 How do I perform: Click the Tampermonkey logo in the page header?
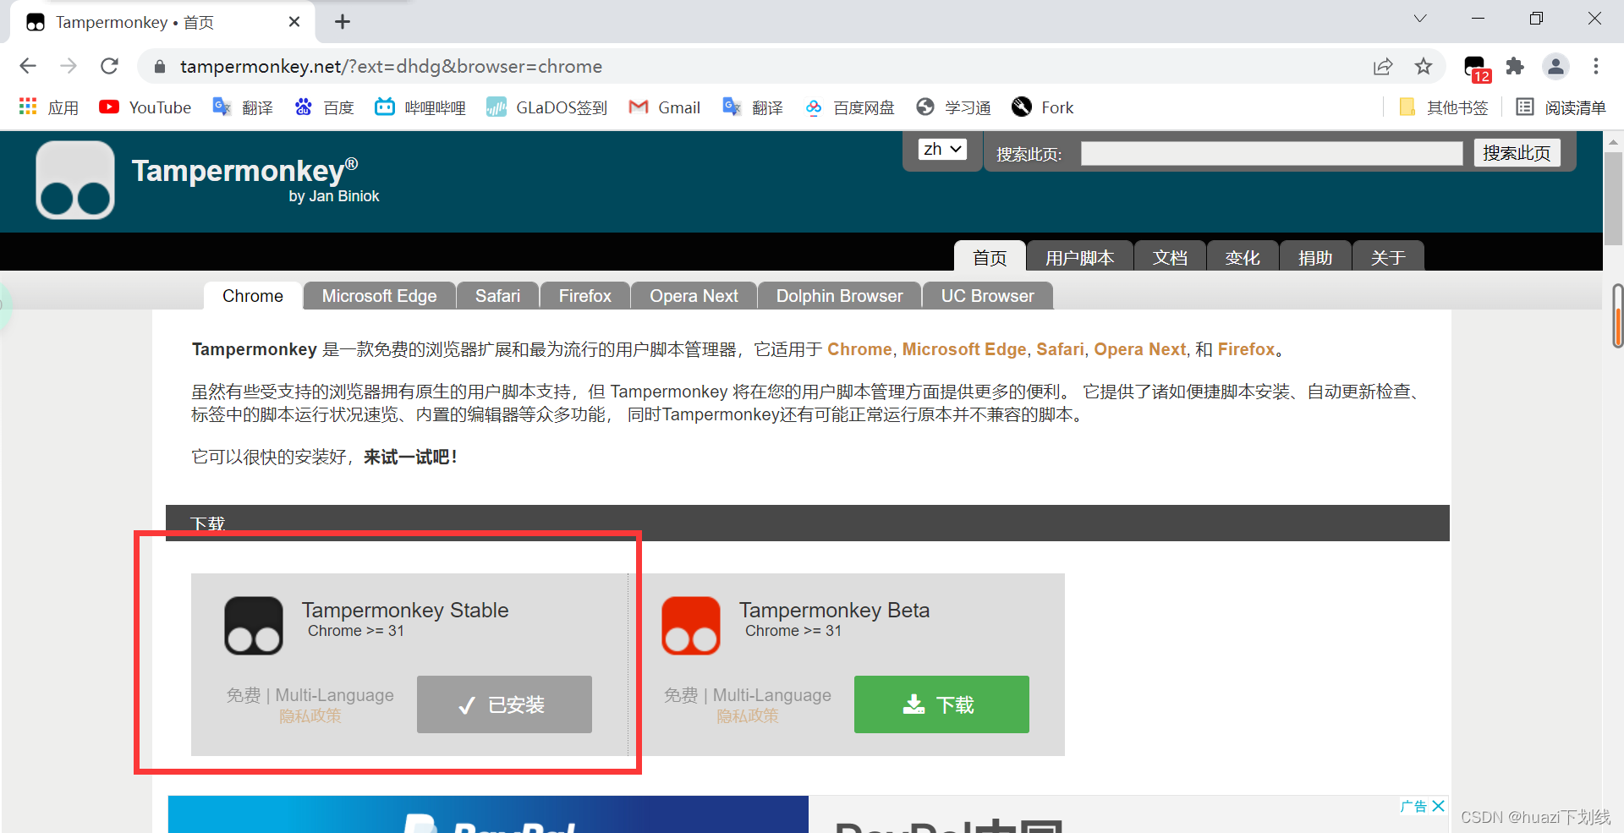click(74, 179)
